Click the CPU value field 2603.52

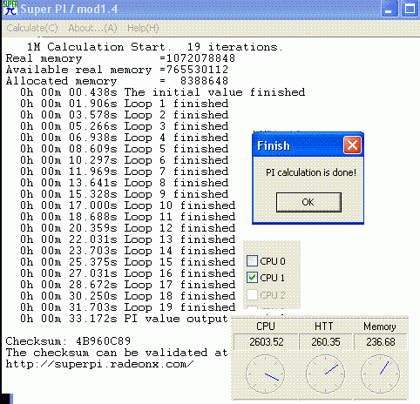[266, 342]
